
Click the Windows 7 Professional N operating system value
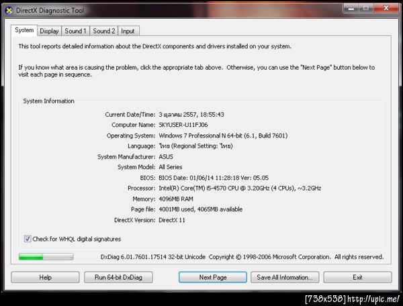click(223, 136)
